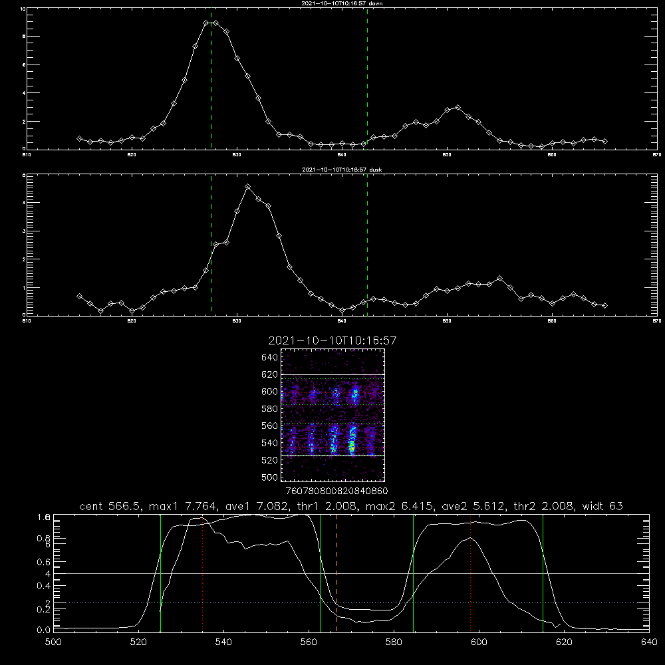Click the highest data point in dusk plot
Viewport: 665px width, 665px height.
248,187
